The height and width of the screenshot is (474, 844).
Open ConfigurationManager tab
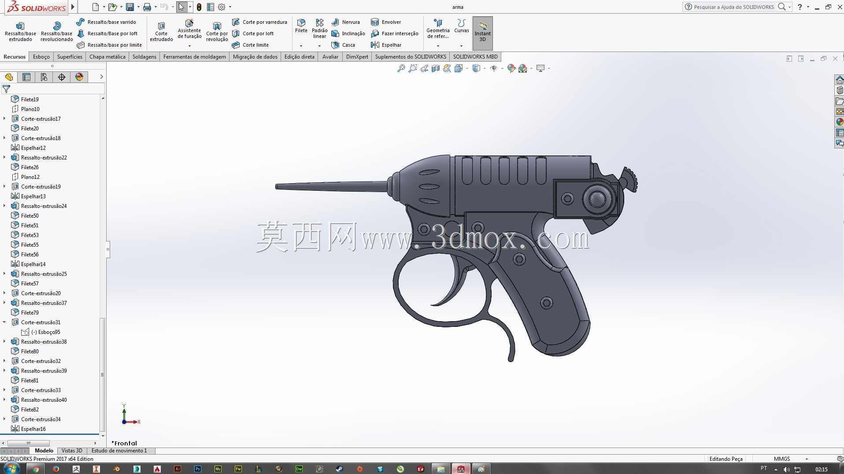pos(44,77)
